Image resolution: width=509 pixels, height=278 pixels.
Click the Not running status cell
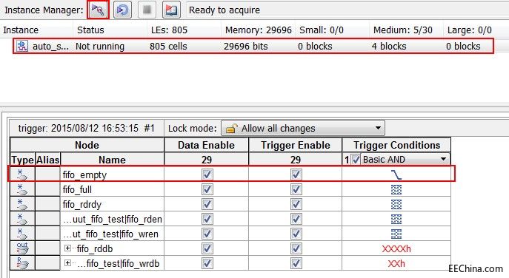pos(100,47)
